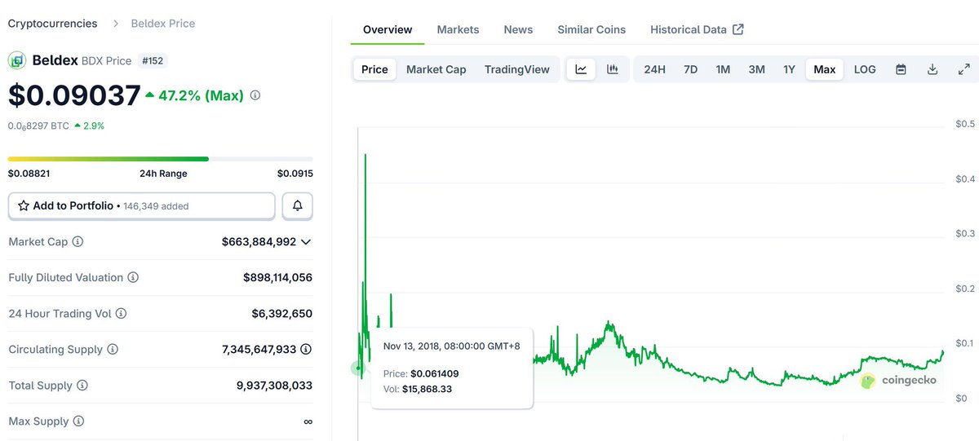Click the 24h Range progress bar
The image size is (979, 441).
coord(161,159)
